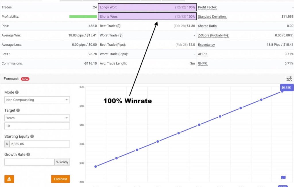The image size is (294, 187).
Task: Open the Years target dropdown
Action: [x=37, y=118]
